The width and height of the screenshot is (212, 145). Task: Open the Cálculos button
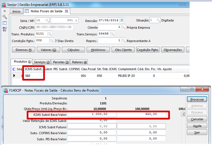tap(73, 50)
